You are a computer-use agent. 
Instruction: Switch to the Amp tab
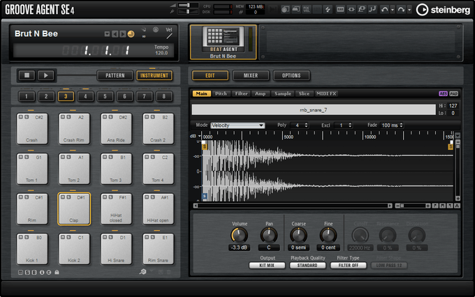(261, 93)
